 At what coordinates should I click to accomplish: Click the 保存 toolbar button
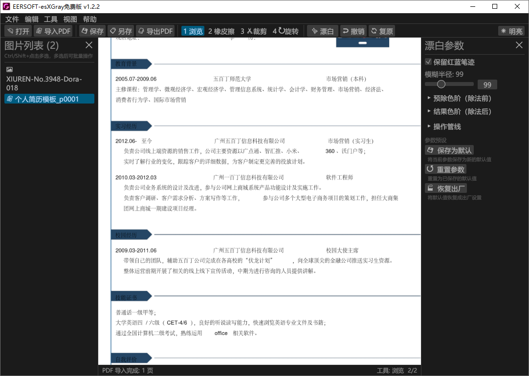92,31
